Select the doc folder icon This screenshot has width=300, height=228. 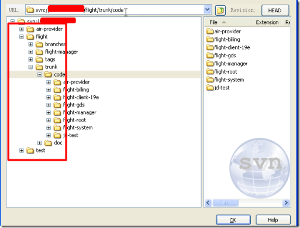tap(48, 143)
